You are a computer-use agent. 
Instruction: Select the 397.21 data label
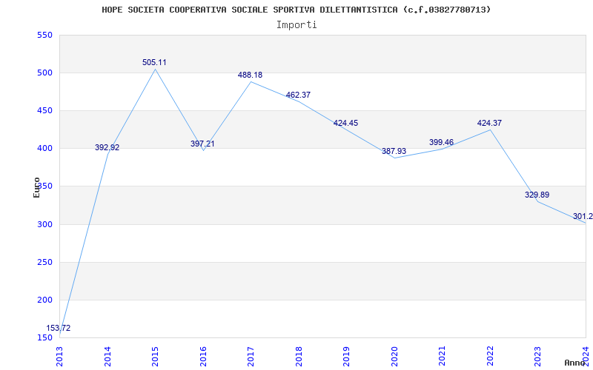(x=202, y=144)
